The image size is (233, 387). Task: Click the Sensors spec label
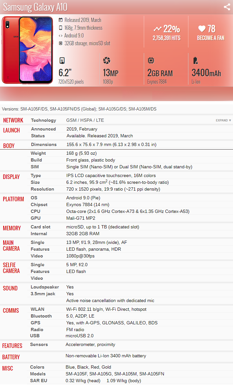(39, 345)
